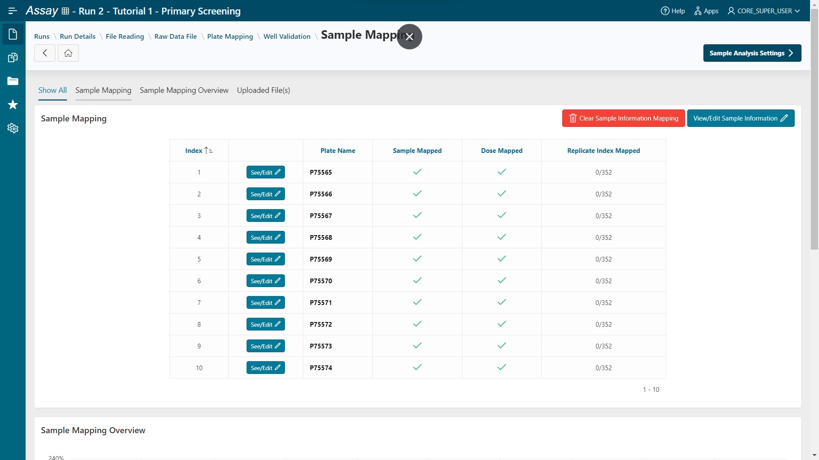Open the settings gear sidebar icon
The height and width of the screenshot is (460, 819).
(13, 128)
